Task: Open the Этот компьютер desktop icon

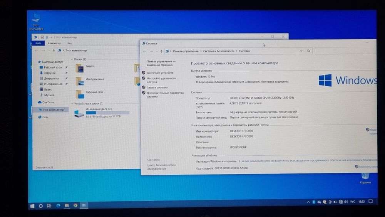Action: (x=36, y=22)
